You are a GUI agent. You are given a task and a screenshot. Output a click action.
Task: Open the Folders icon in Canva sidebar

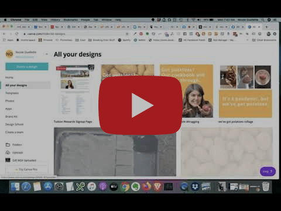pyautogui.click(x=8, y=145)
